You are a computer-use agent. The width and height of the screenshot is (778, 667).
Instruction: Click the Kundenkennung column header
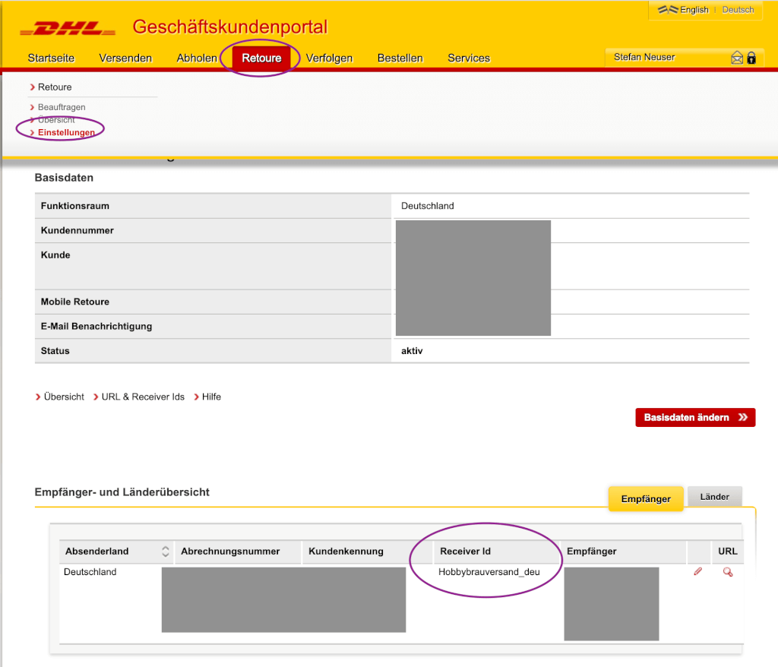point(346,552)
